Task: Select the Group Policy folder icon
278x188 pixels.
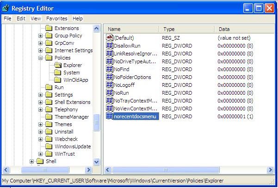Action: pyautogui.click(x=49, y=36)
